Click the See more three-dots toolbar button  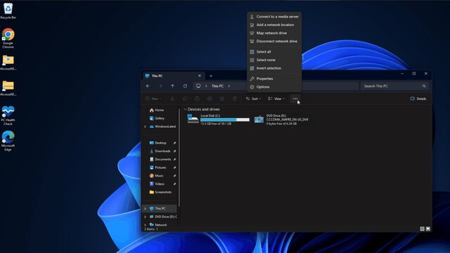coord(295,98)
